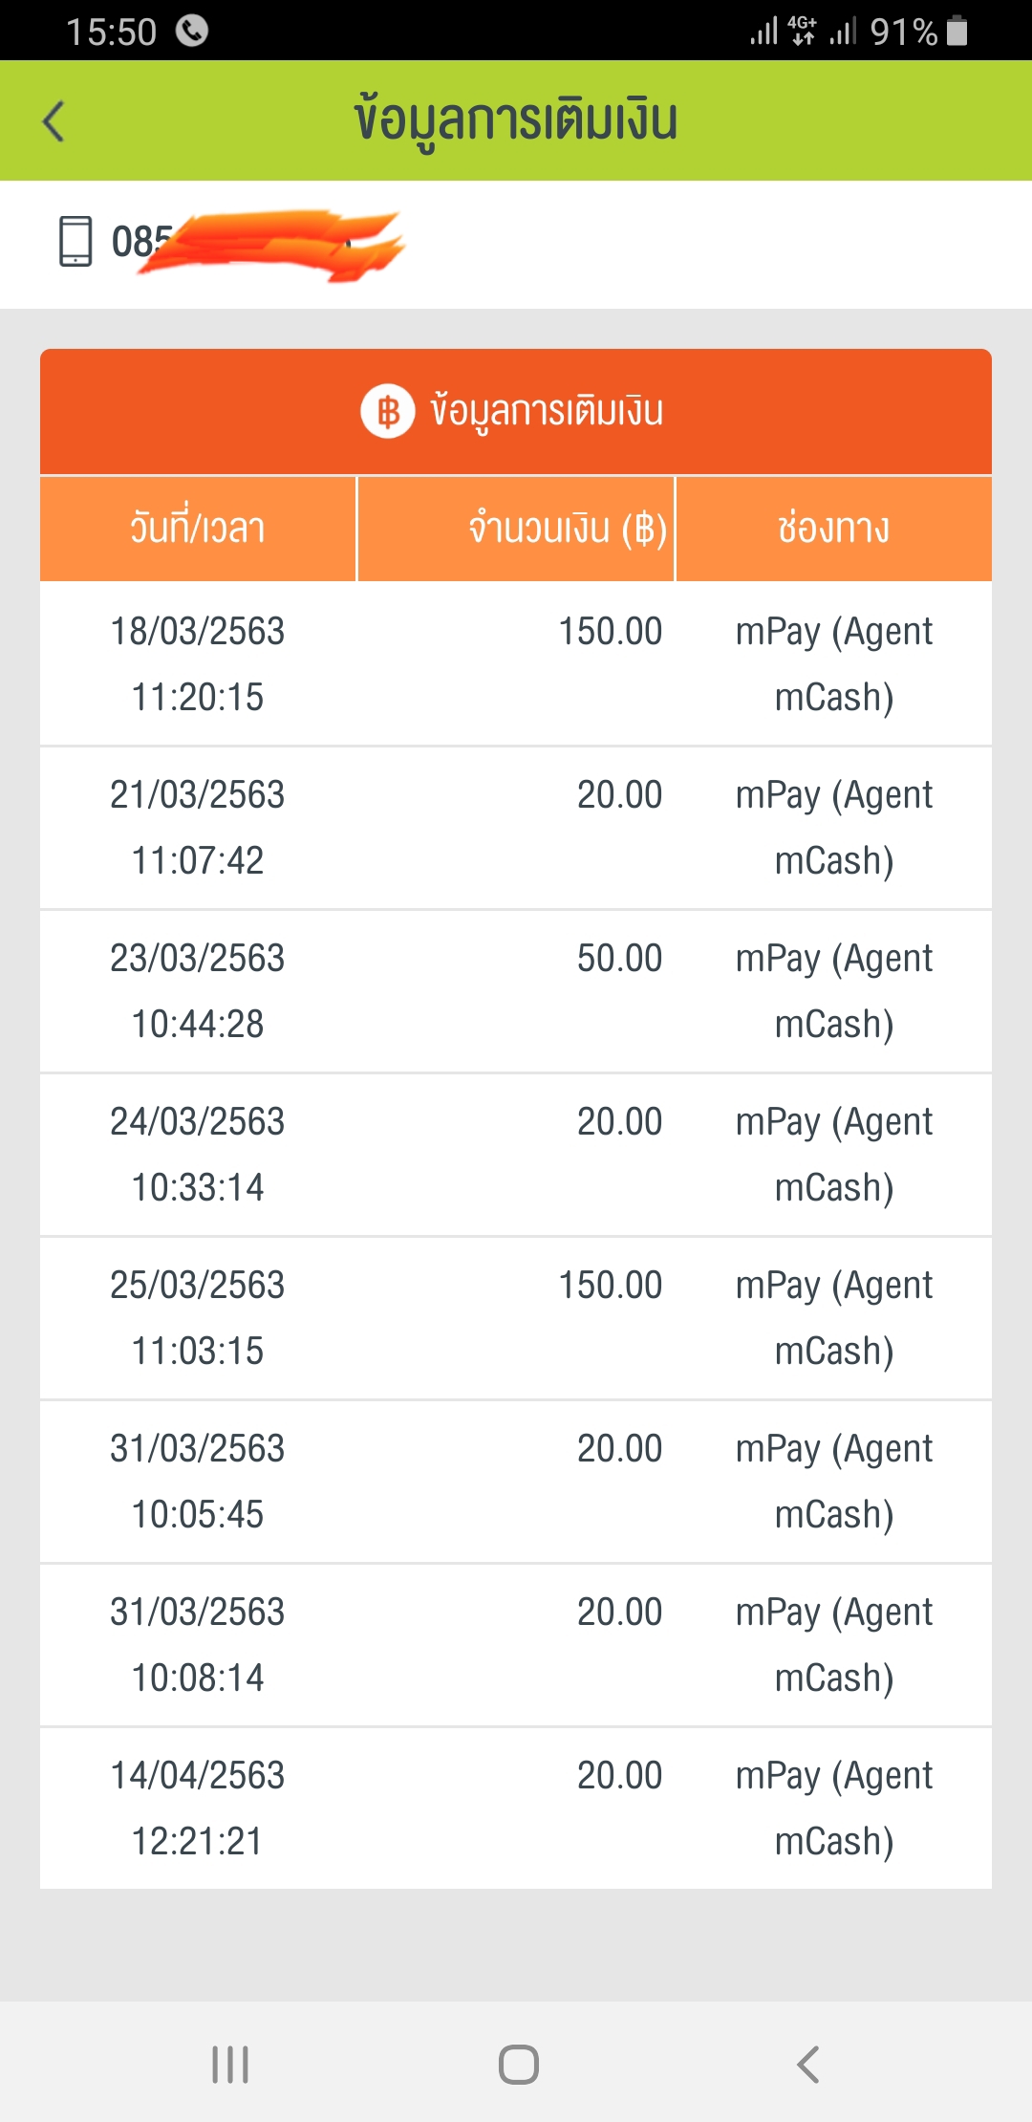
Task: Tap the redacted phone number field
Action: click(x=258, y=243)
